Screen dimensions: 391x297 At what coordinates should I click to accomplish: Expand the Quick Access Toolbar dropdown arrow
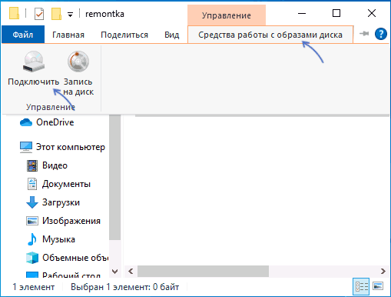[x=70, y=15]
